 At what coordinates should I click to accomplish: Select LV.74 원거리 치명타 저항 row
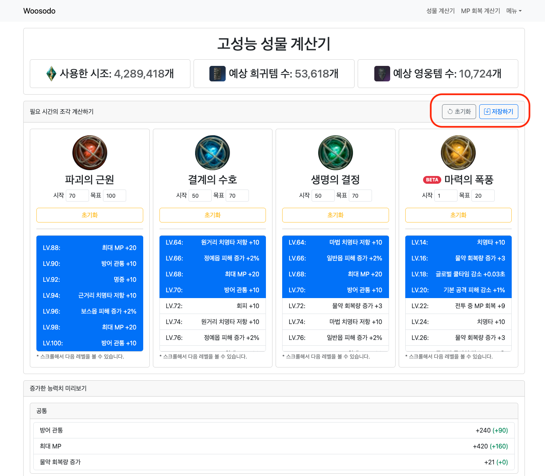213,322
